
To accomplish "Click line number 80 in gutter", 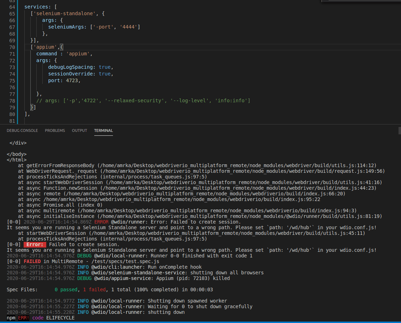I will tap(12, 114).
